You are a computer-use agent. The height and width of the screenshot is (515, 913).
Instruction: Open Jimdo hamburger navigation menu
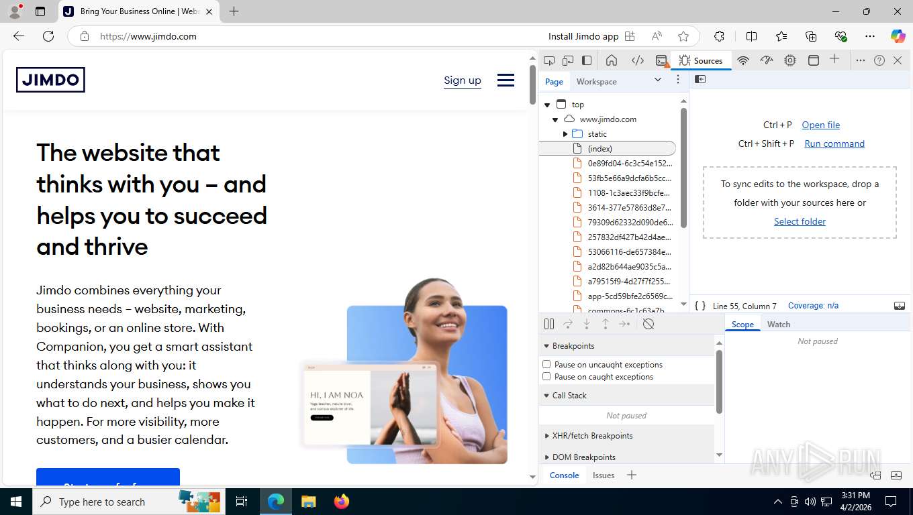point(506,80)
